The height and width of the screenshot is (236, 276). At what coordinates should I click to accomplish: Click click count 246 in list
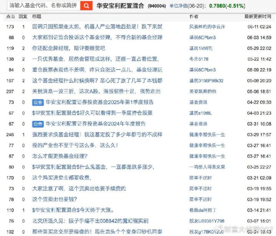point(10,134)
